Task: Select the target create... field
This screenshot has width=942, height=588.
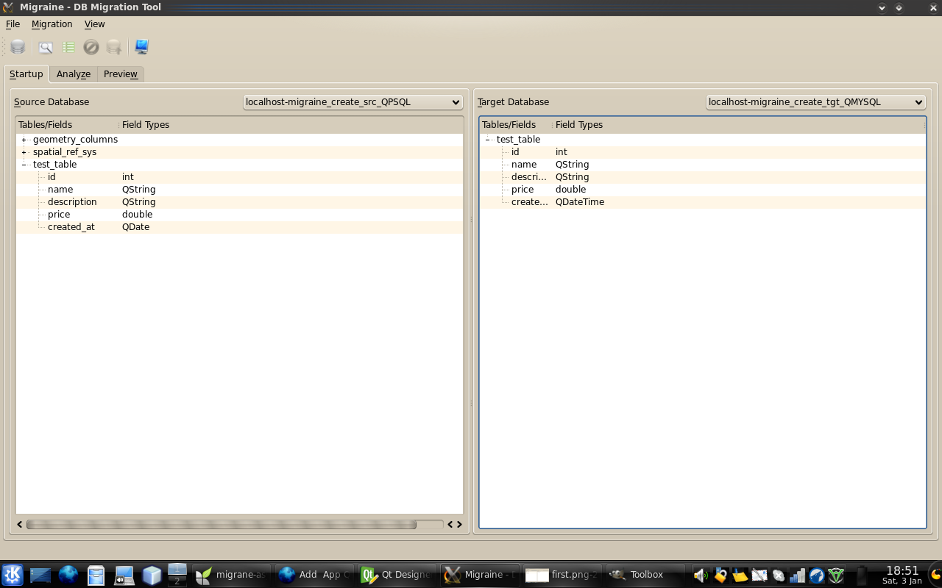Action: [x=530, y=202]
